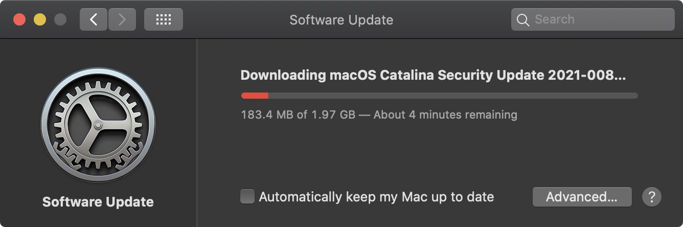683x227 pixels.
Task: Click the Software Update label under gear
Action: (98, 202)
